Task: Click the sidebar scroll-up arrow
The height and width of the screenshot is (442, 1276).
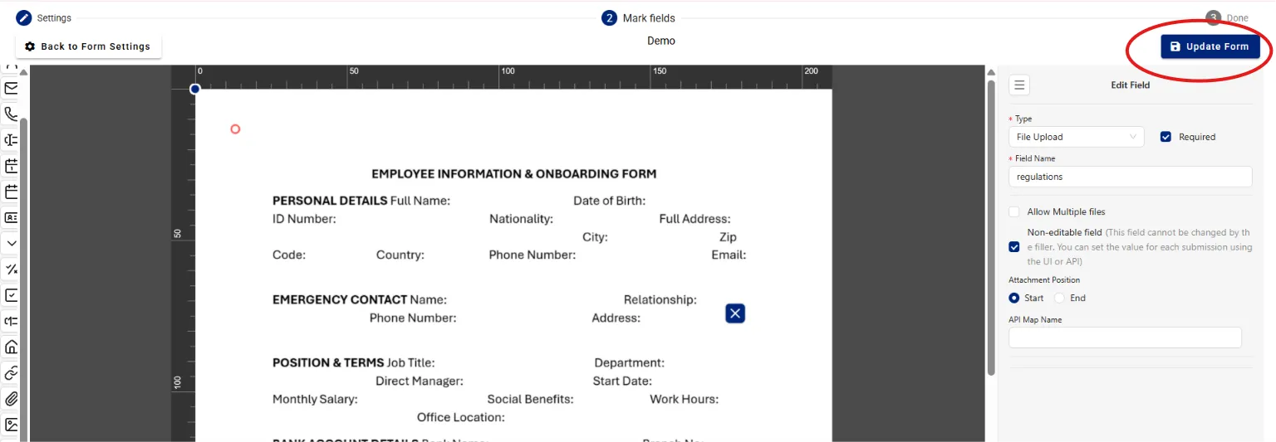Action: point(24,72)
